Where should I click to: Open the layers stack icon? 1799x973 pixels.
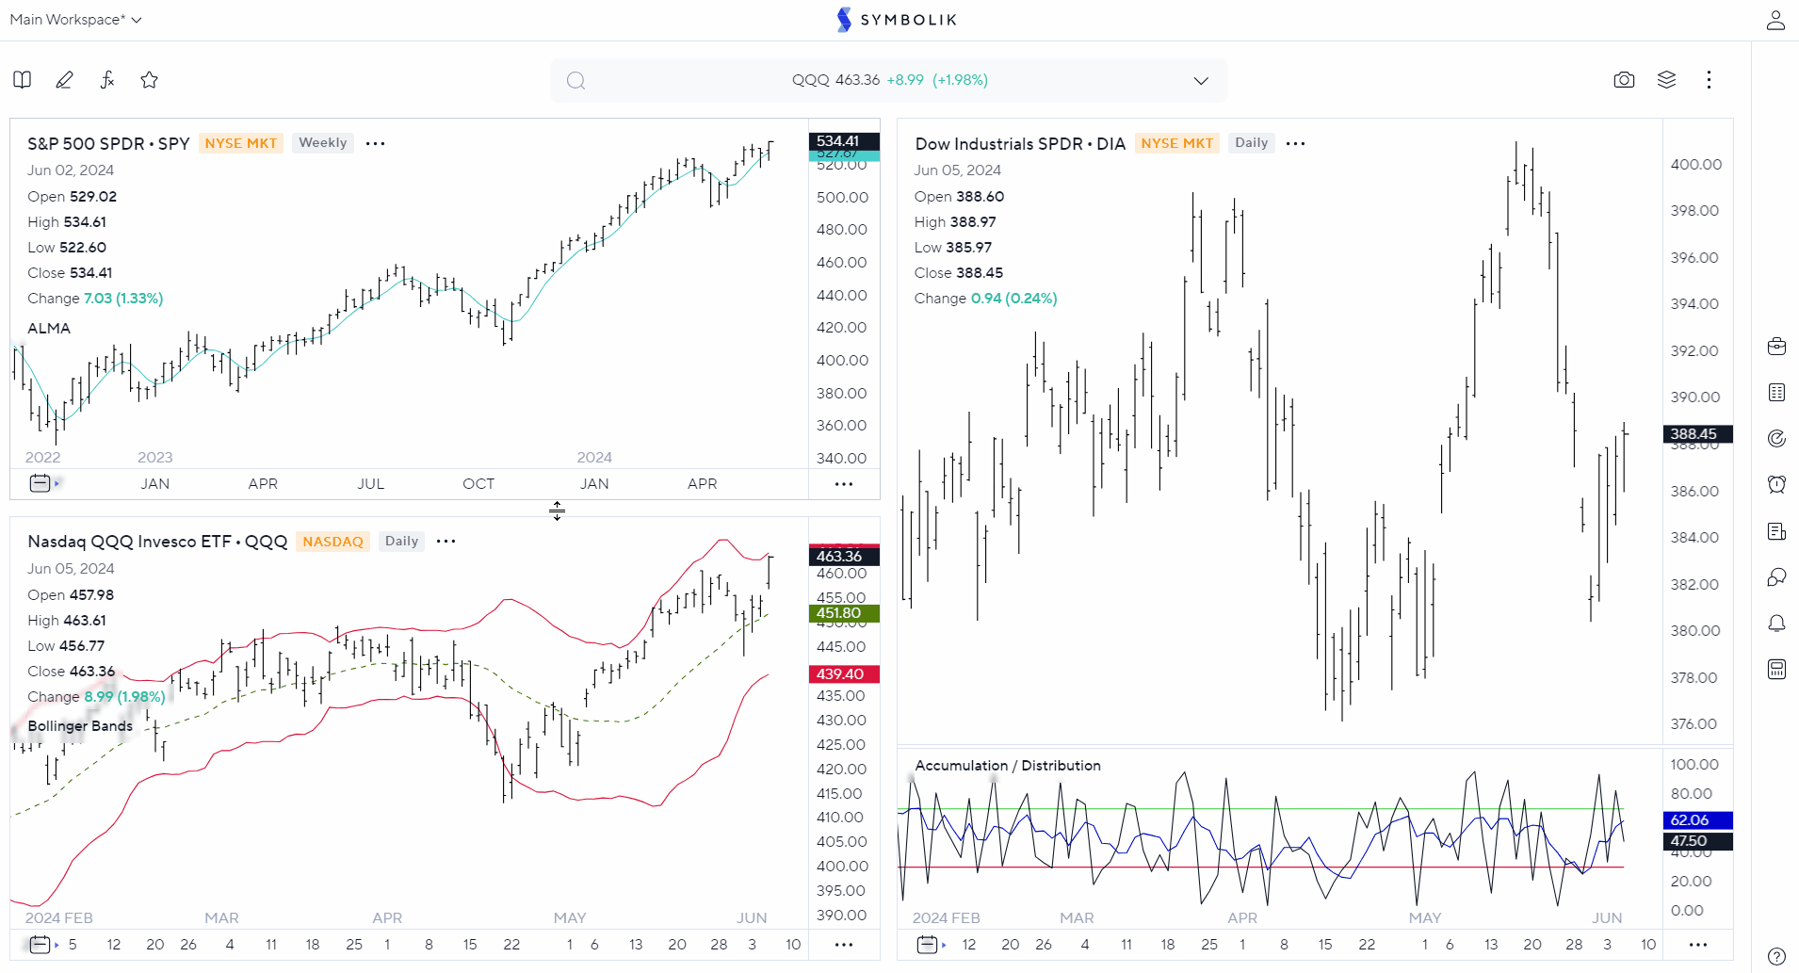pos(1666,80)
